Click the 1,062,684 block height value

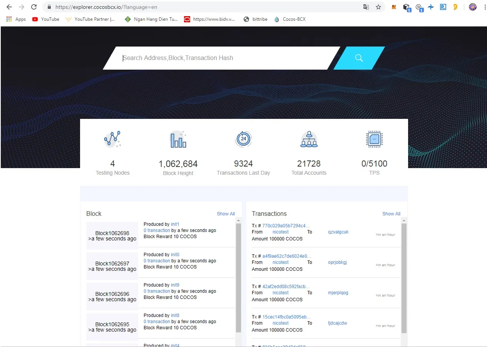click(178, 164)
